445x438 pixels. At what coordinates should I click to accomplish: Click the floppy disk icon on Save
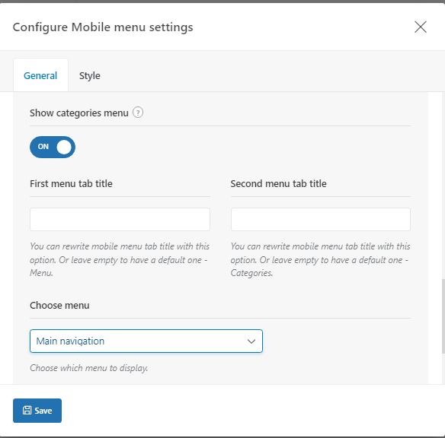click(27, 411)
